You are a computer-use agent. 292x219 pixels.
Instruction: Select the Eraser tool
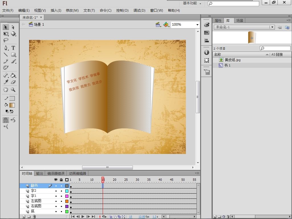13,82
